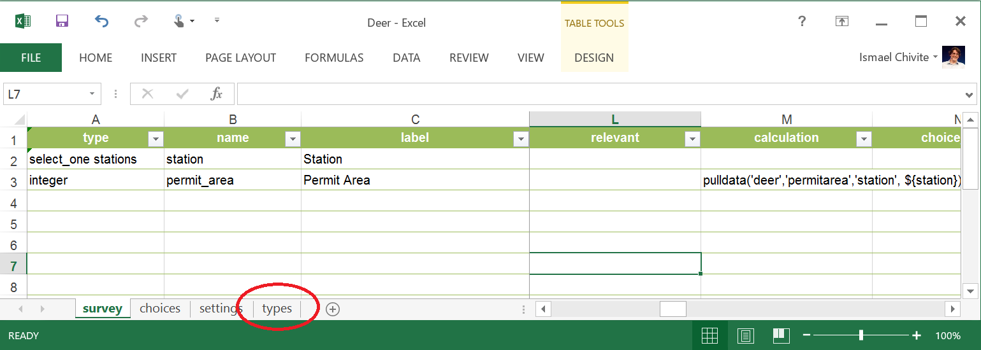Switch to Page Break Preview icon
Screen dimensions: 981x350
click(781, 335)
